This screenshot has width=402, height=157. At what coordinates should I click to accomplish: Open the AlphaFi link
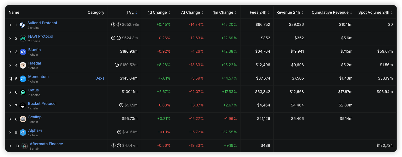point(35,130)
